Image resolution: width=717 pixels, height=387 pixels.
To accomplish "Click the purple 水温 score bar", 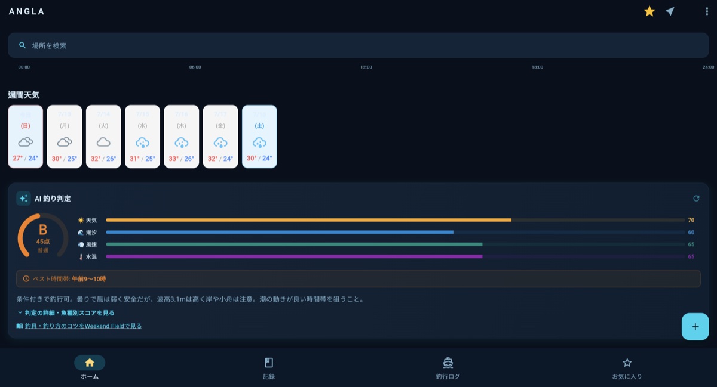I will tap(396, 256).
